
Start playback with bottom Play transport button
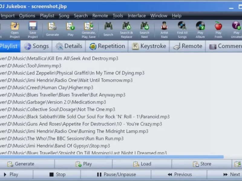click(16, 175)
